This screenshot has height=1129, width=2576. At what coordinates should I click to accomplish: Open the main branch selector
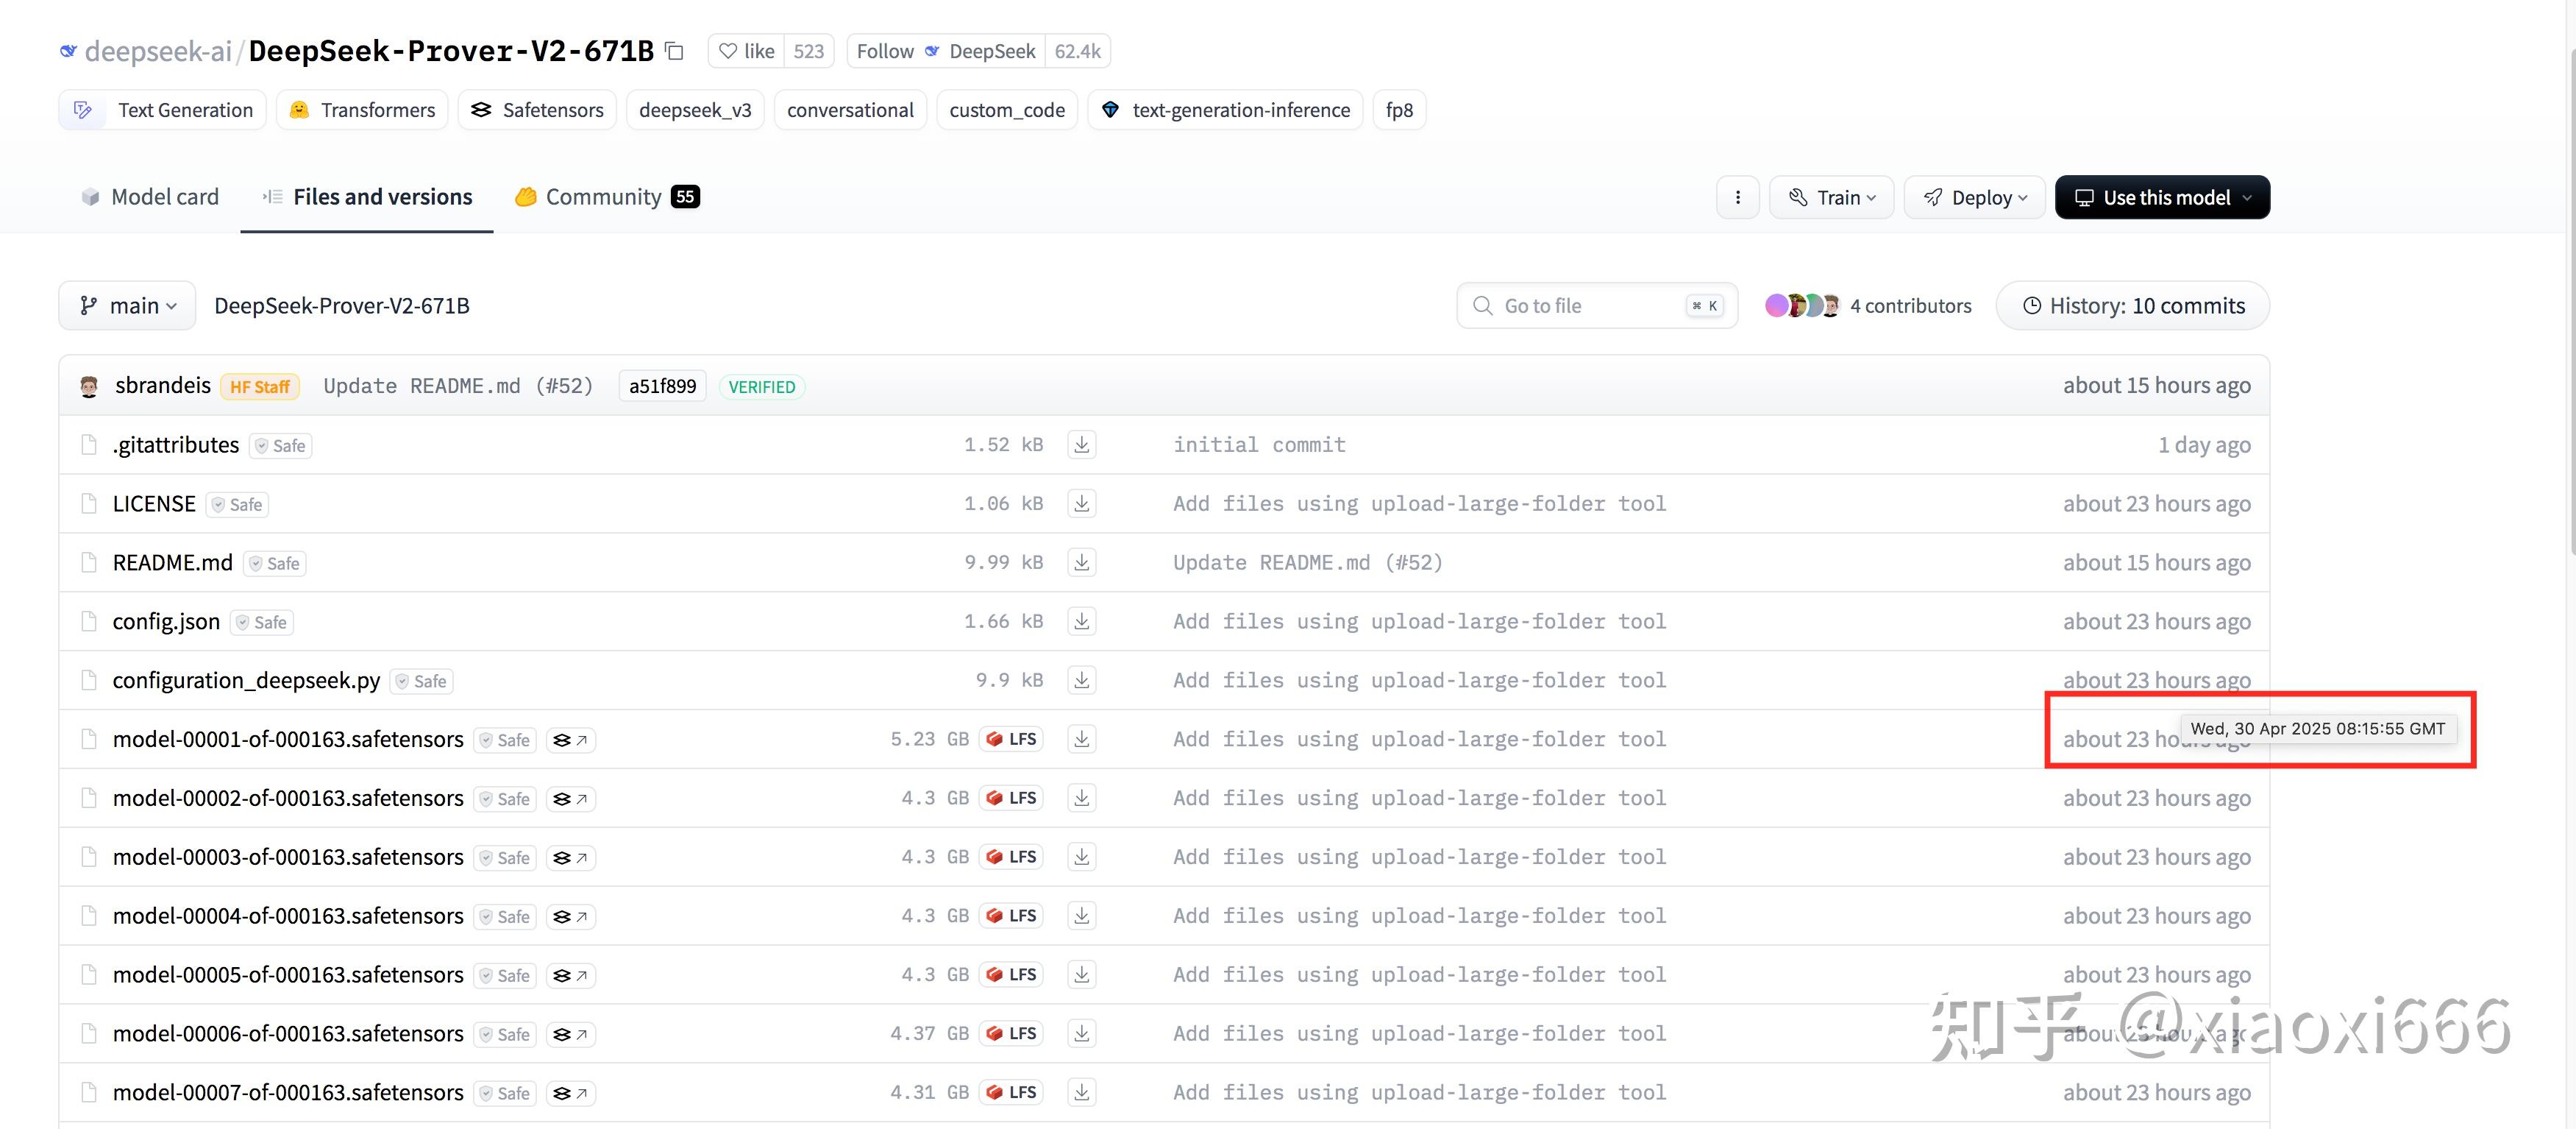[x=127, y=306]
